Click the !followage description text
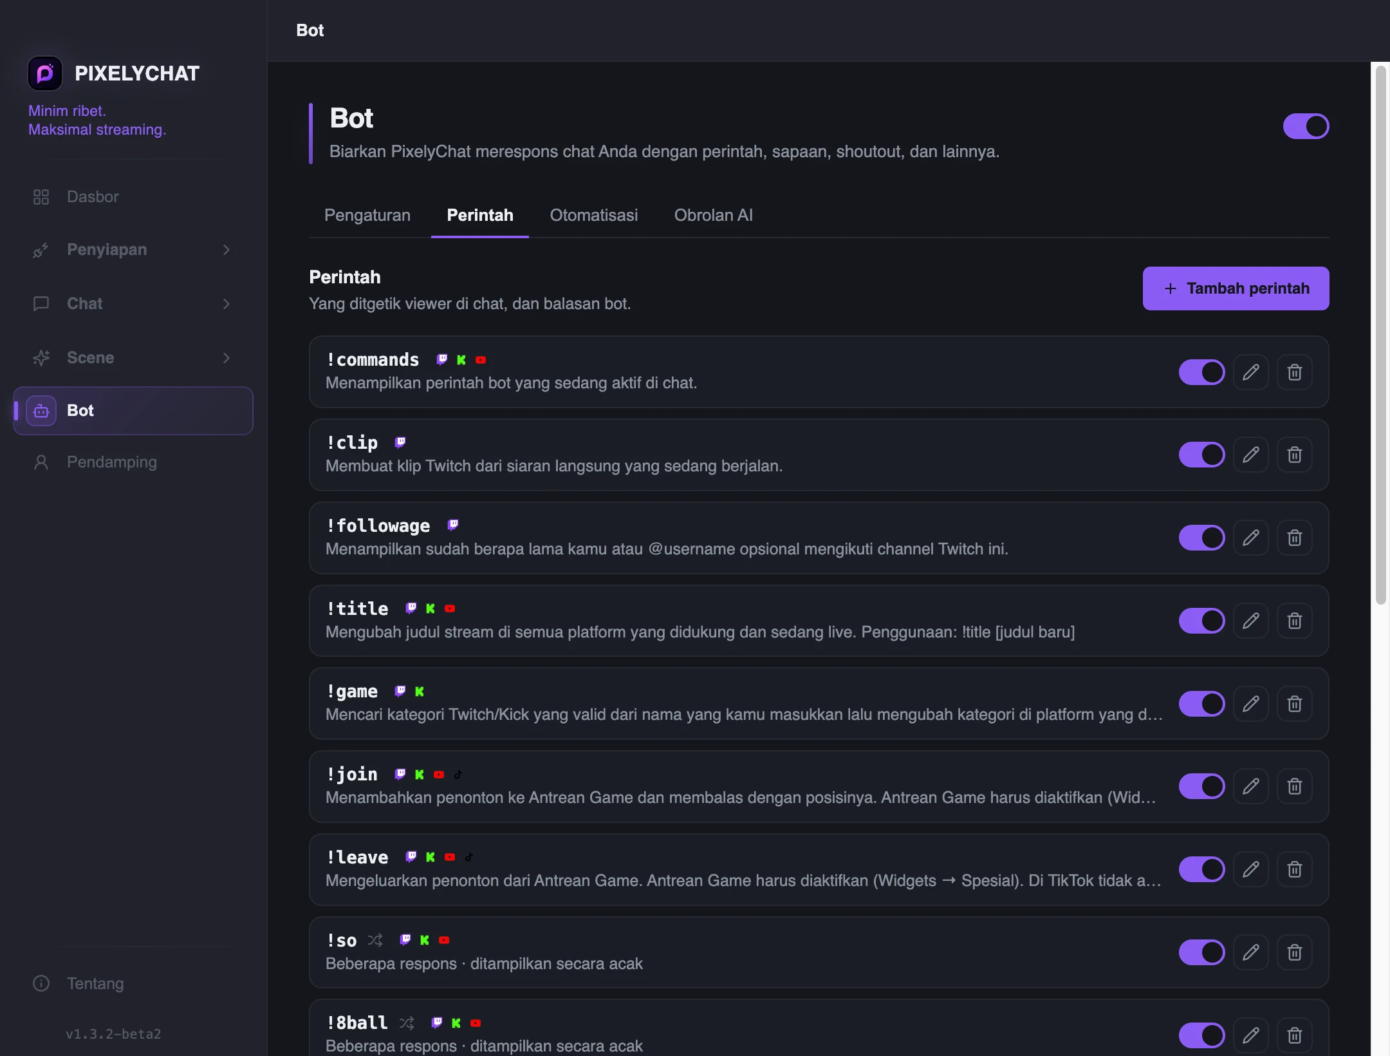Screen dimensions: 1390x1056 point(667,549)
